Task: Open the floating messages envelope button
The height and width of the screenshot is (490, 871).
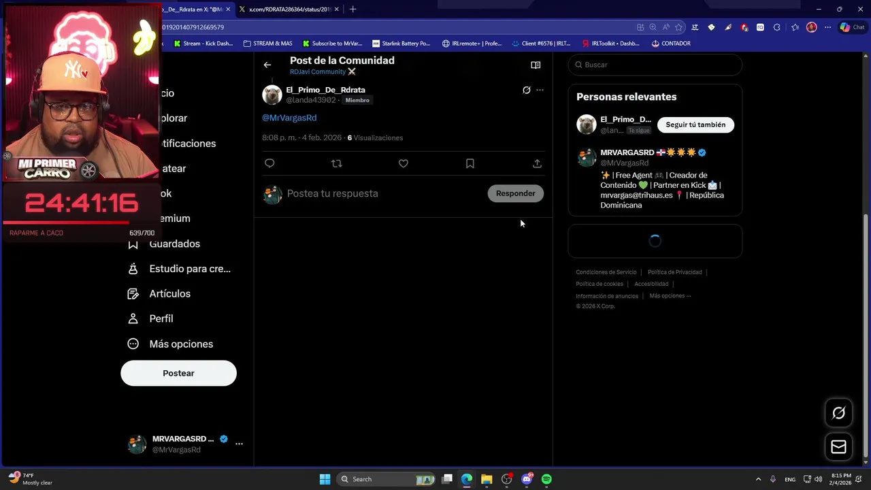Action: click(x=838, y=447)
